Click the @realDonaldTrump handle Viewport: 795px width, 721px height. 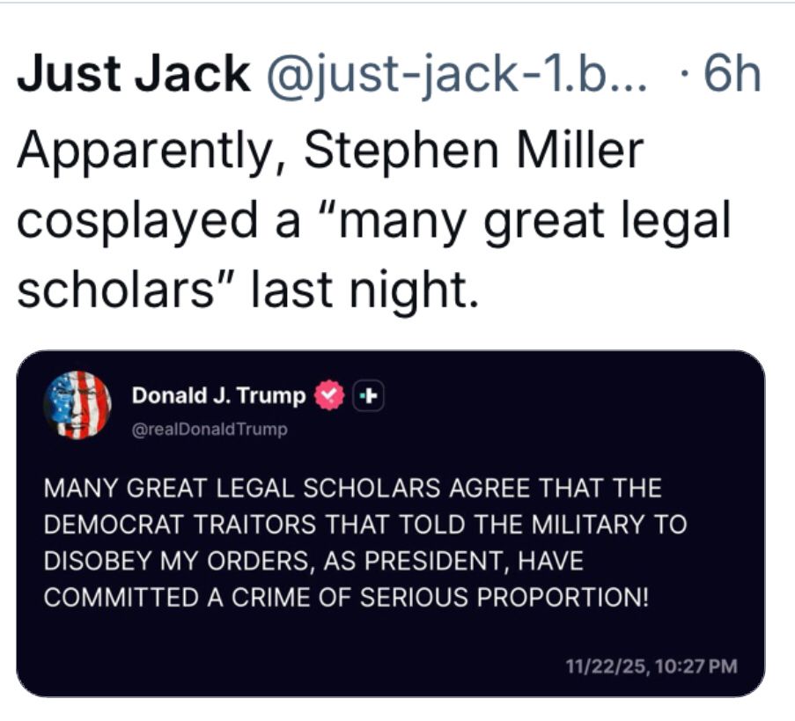(210, 430)
